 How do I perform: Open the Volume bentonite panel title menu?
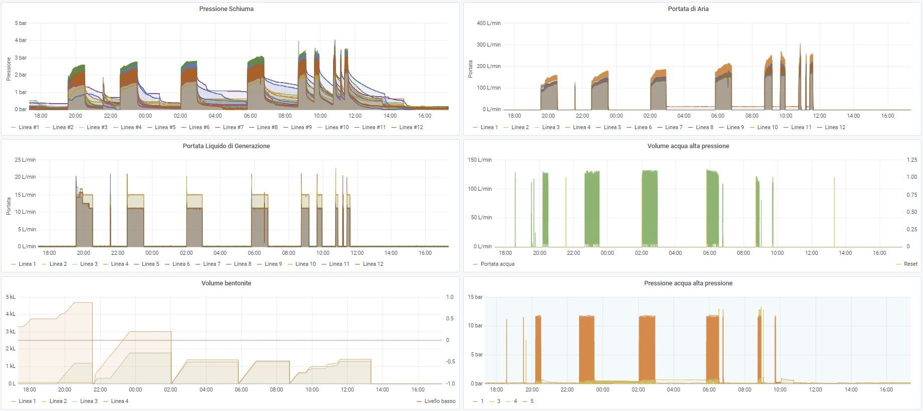226,283
